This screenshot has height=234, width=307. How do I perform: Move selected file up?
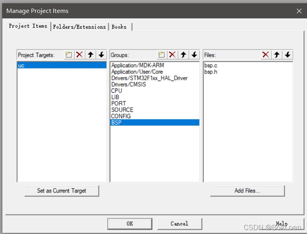click(276, 55)
